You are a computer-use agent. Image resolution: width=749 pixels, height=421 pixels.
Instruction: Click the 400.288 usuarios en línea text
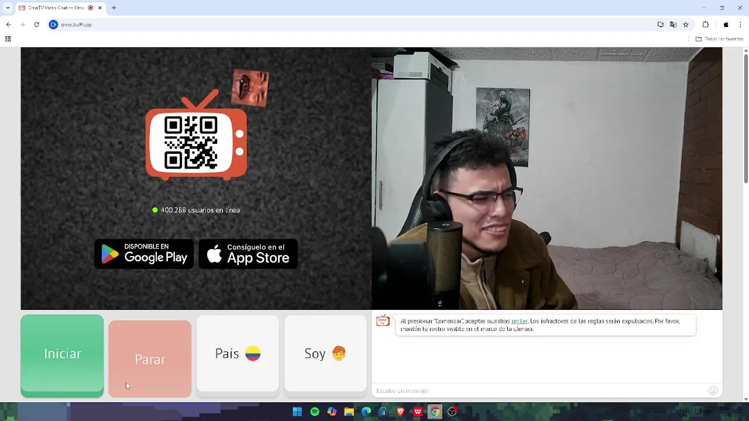click(200, 210)
